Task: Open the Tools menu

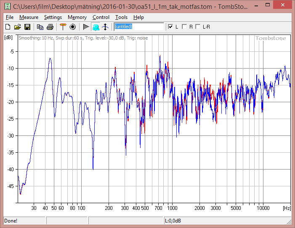Action: click(x=121, y=17)
